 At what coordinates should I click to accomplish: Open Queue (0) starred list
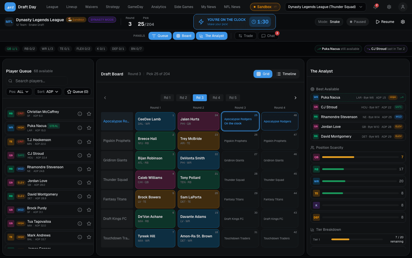(x=78, y=92)
